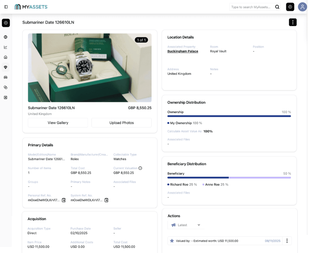Click the GBP 8,550.25 price under photo

coord(140,108)
